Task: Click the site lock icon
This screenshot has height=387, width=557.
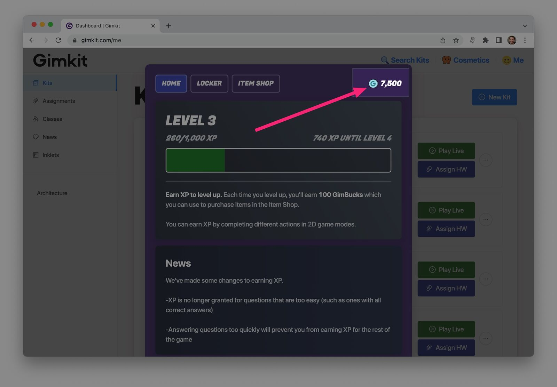Action: pyautogui.click(x=74, y=40)
